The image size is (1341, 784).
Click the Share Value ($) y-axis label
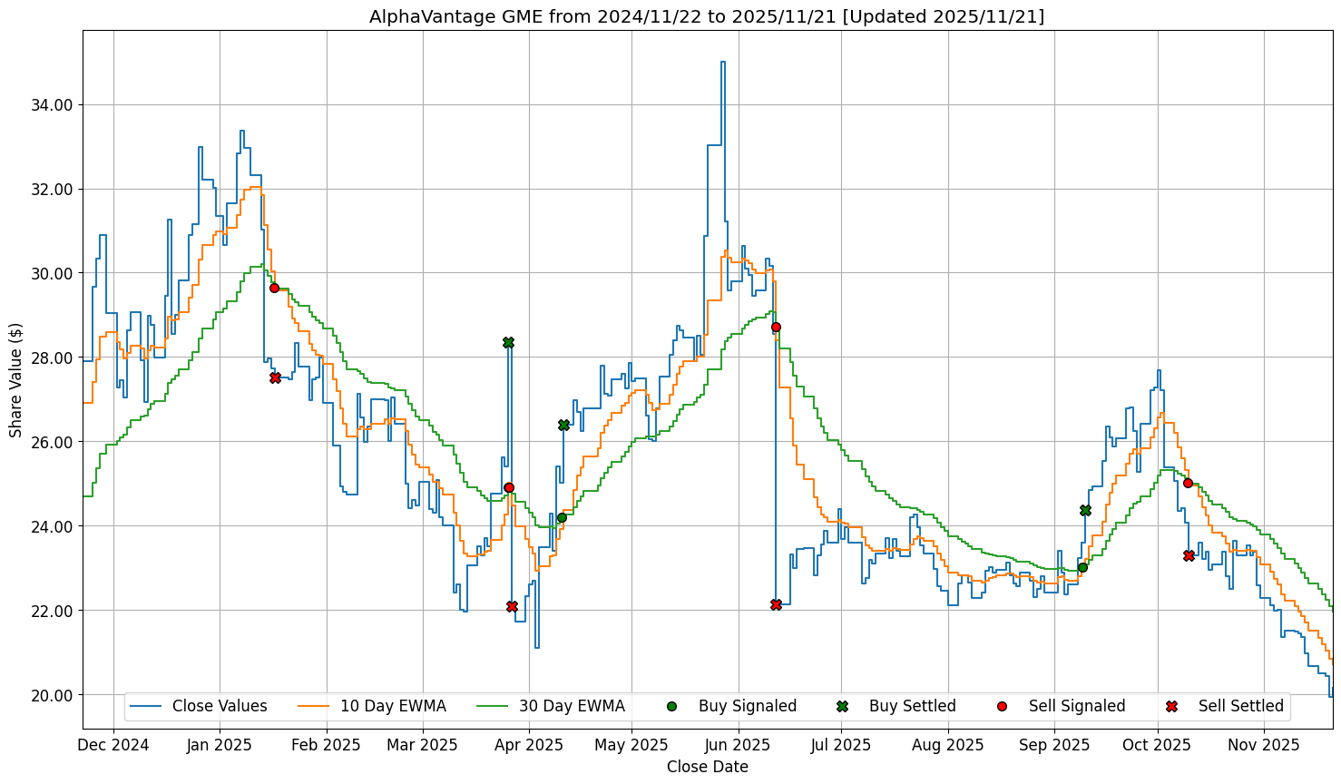coord(16,379)
